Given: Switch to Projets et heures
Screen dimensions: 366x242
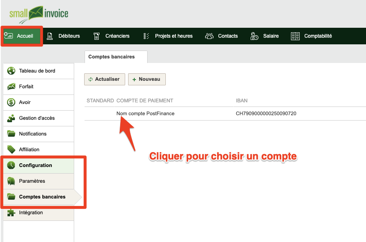Looking at the screenshot, I should pos(168,36).
